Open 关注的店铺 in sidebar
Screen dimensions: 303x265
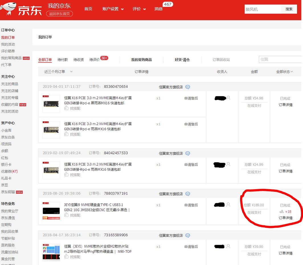9,91
